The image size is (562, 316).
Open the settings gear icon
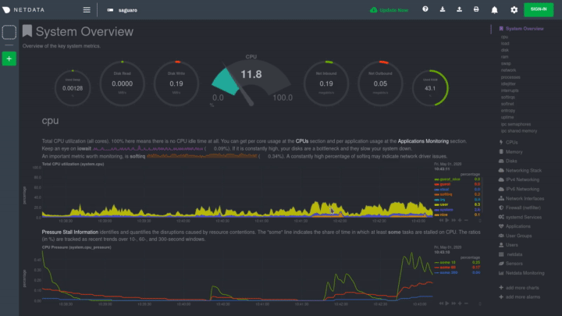pos(514,9)
